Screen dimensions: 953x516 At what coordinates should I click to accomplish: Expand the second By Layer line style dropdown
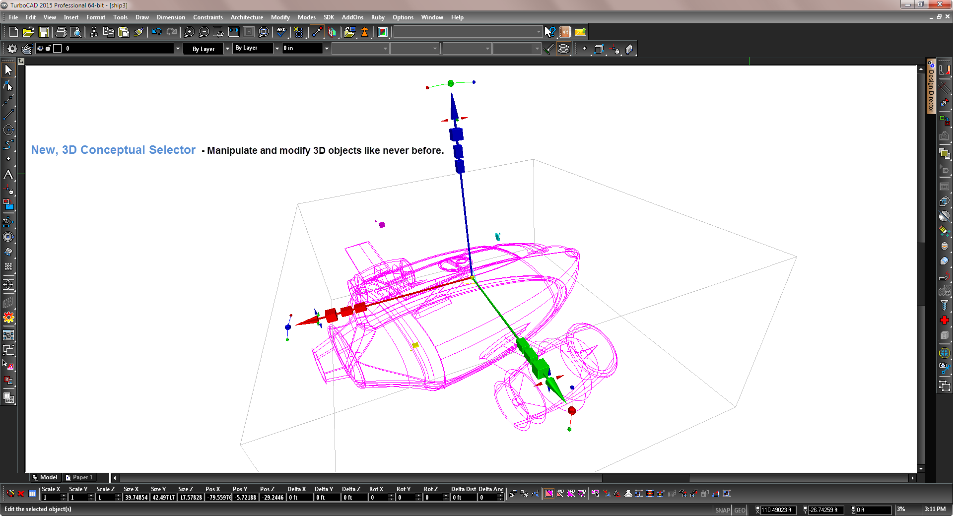click(277, 49)
